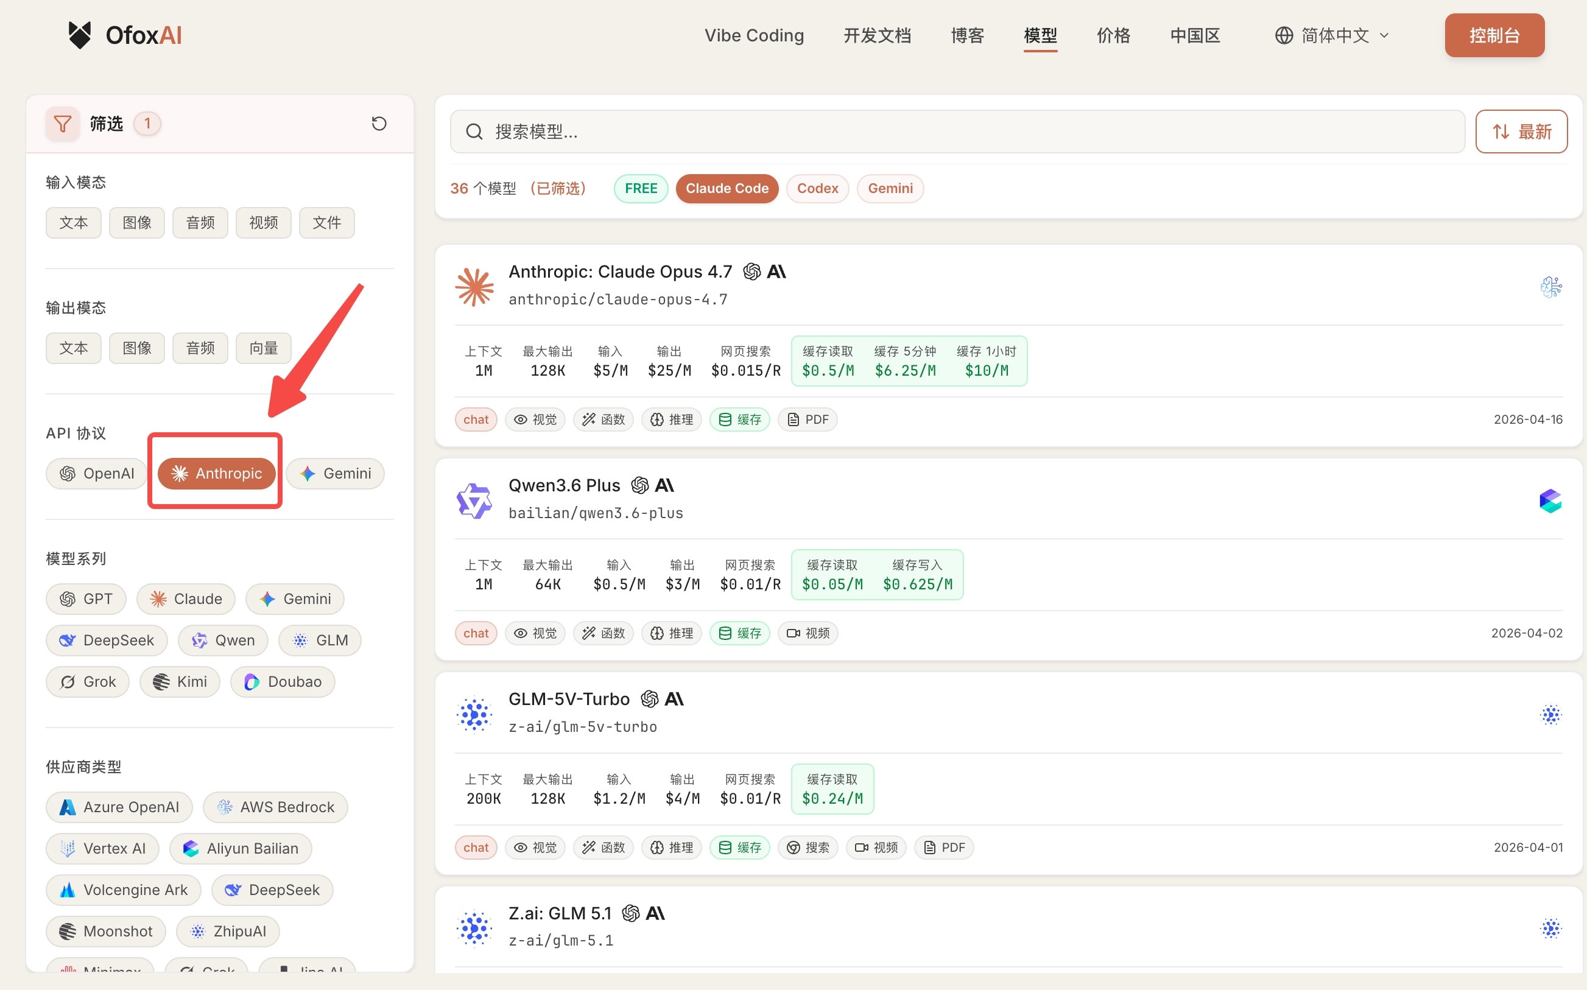This screenshot has height=990, width=1587.
Task: Open the Vibe Coding nav item
Action: pos(754,35)
